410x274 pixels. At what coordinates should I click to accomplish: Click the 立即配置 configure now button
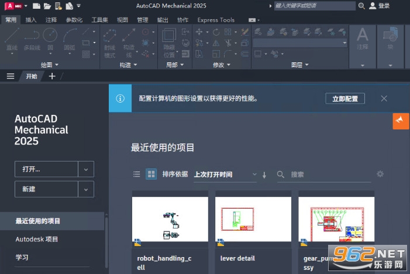coord(345,99)
